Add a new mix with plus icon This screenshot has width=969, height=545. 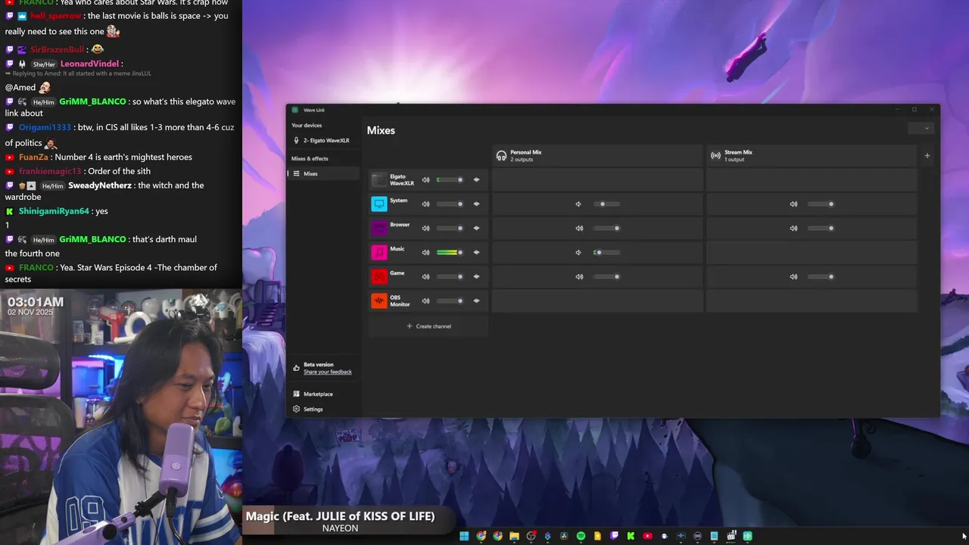tap(927, 156)
